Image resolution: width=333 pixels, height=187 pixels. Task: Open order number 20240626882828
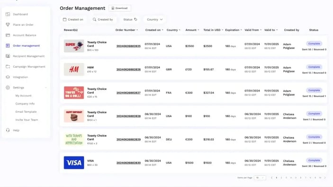128,116
